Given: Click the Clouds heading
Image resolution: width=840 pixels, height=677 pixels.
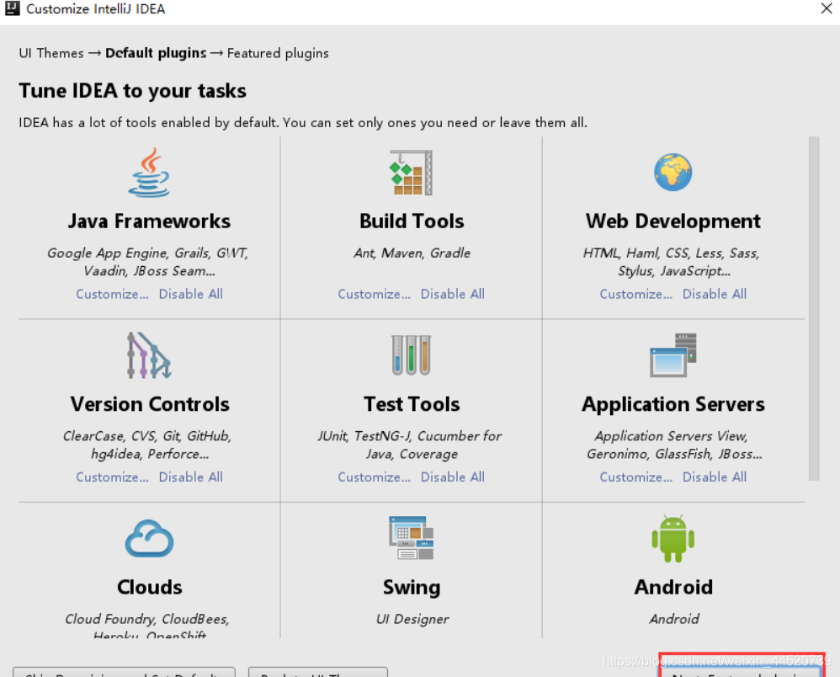Looking at the screenshot, I should click(150, 588).
